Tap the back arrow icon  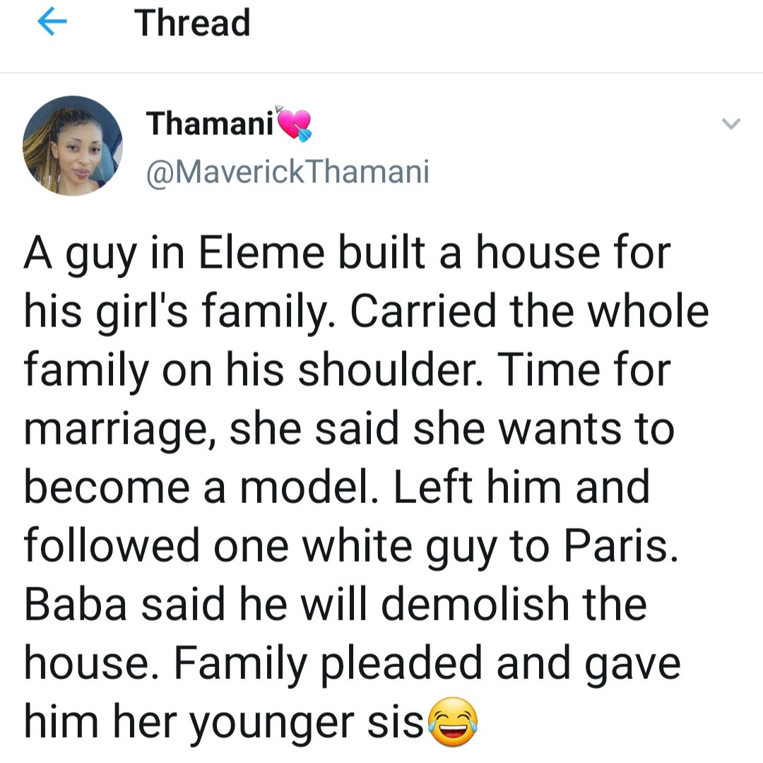pyautogui.click(x=50, y=23)
